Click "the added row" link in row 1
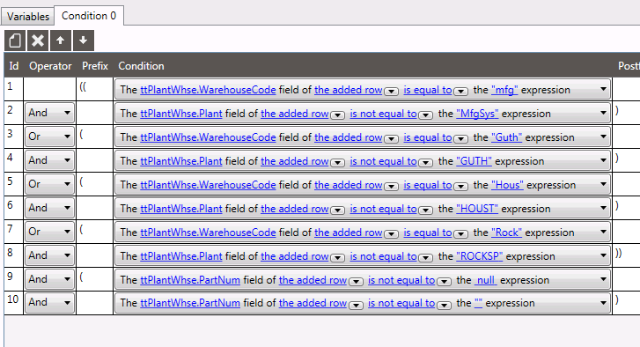 tap(348, 90)
